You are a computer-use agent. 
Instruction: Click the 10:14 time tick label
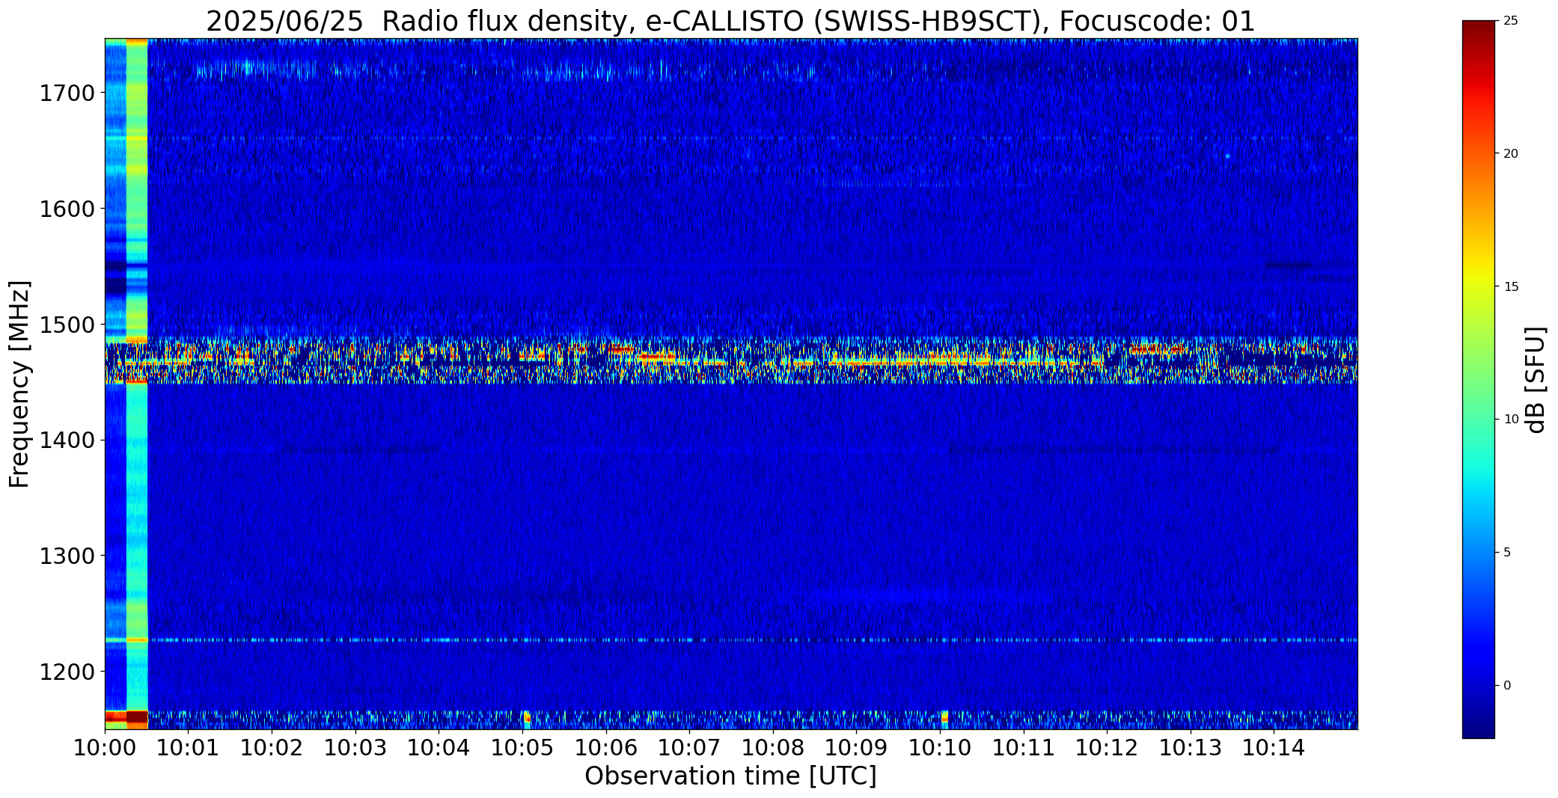(1274, 748)
